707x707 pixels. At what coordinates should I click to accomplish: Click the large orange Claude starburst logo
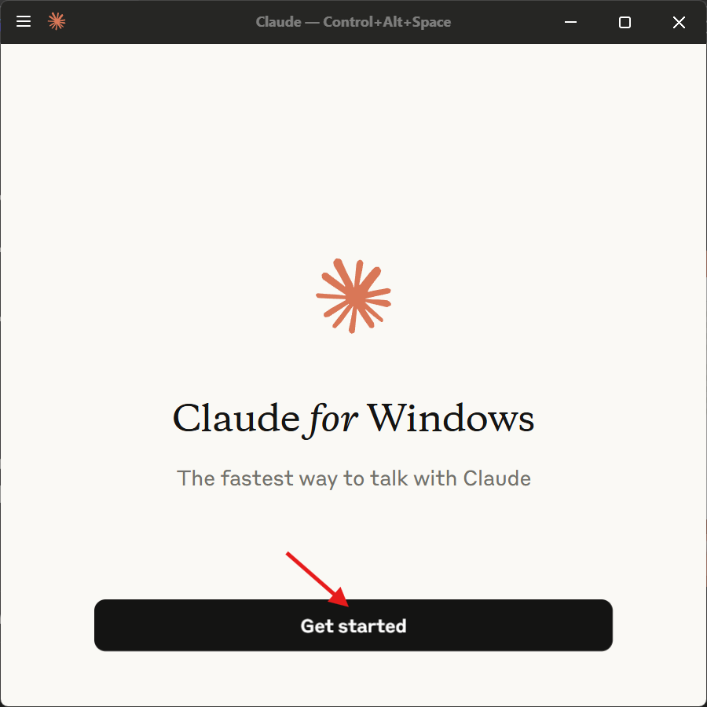(x=353, y=296)
